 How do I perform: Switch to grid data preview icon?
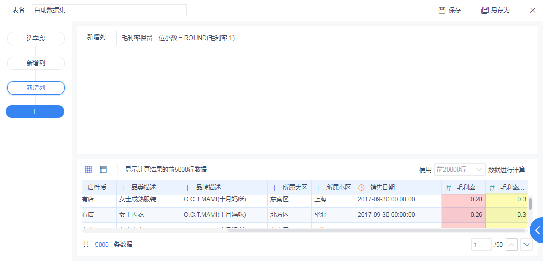point(88,170)
